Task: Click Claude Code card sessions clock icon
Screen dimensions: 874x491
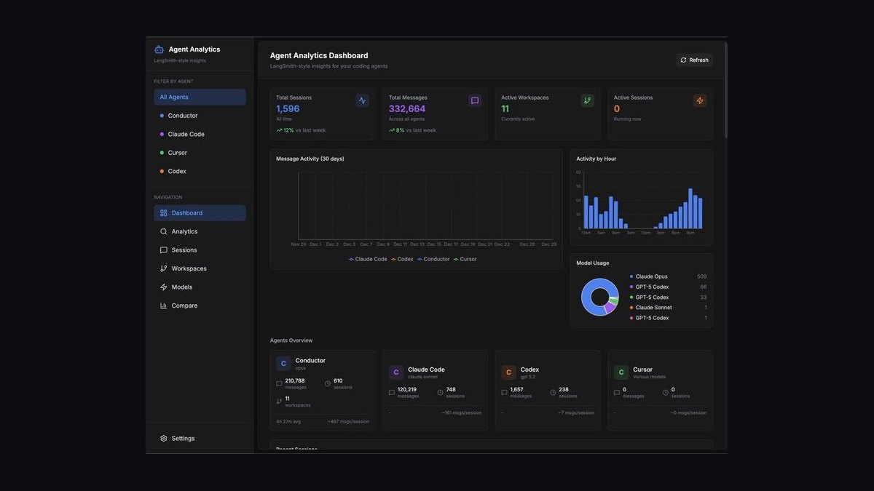Action: 441,392
